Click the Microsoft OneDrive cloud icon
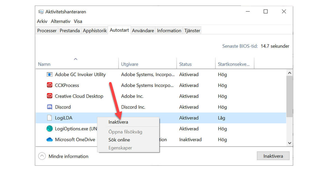Screen dimensions: 328x171 (x=50, y=139)
